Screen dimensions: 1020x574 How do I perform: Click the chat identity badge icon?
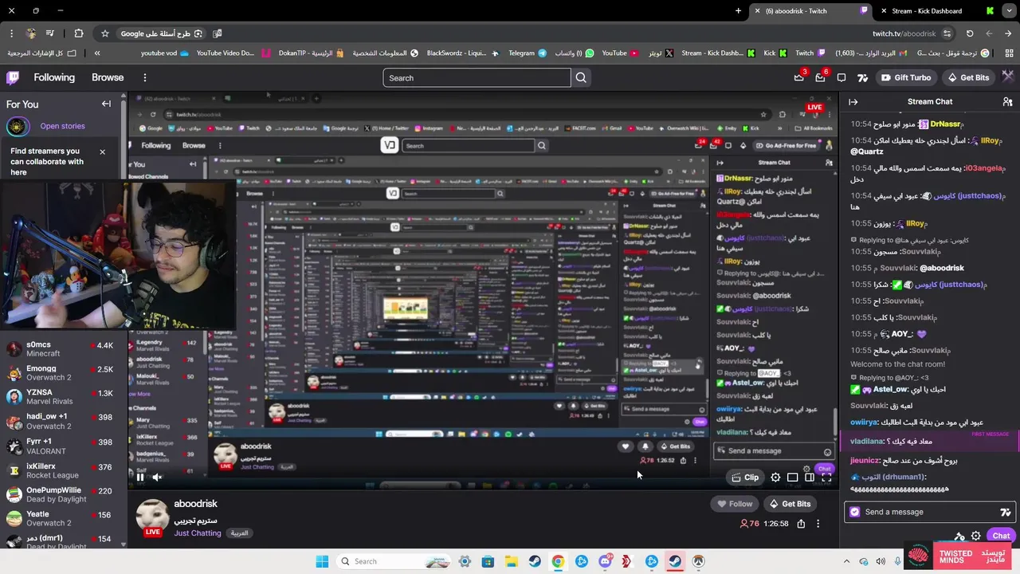pyautogui.click(x=855, y=512)
